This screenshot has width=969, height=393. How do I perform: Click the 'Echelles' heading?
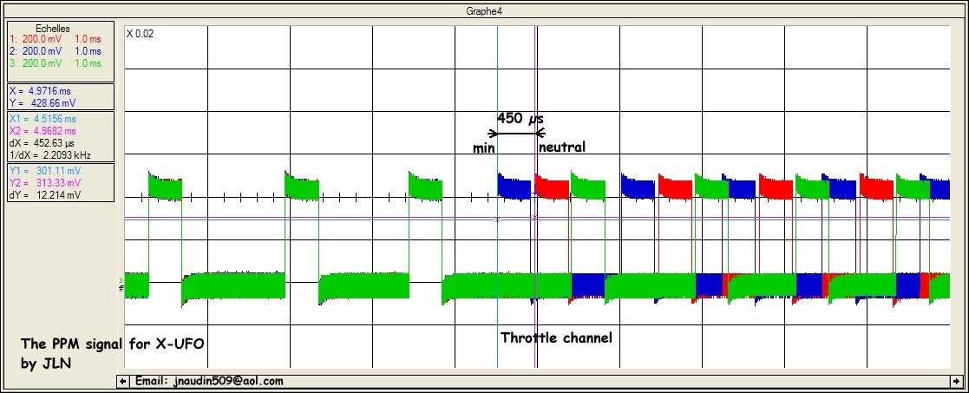point(53,29)
